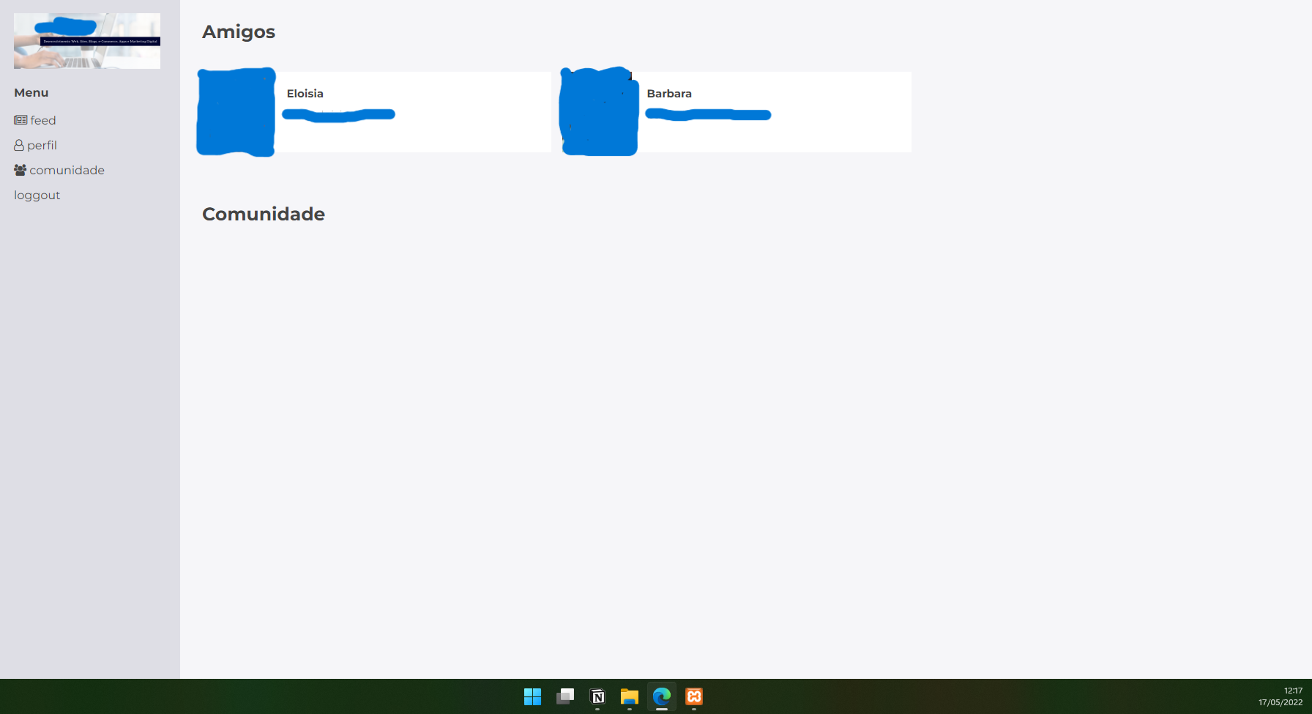Open the perfil menu link

click(35, 145)
